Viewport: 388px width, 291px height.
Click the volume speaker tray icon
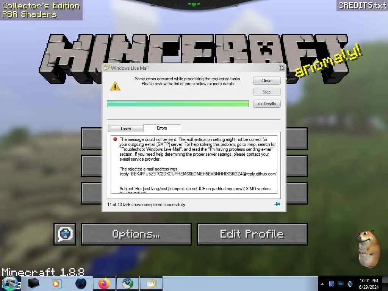[x=350, y=284]
